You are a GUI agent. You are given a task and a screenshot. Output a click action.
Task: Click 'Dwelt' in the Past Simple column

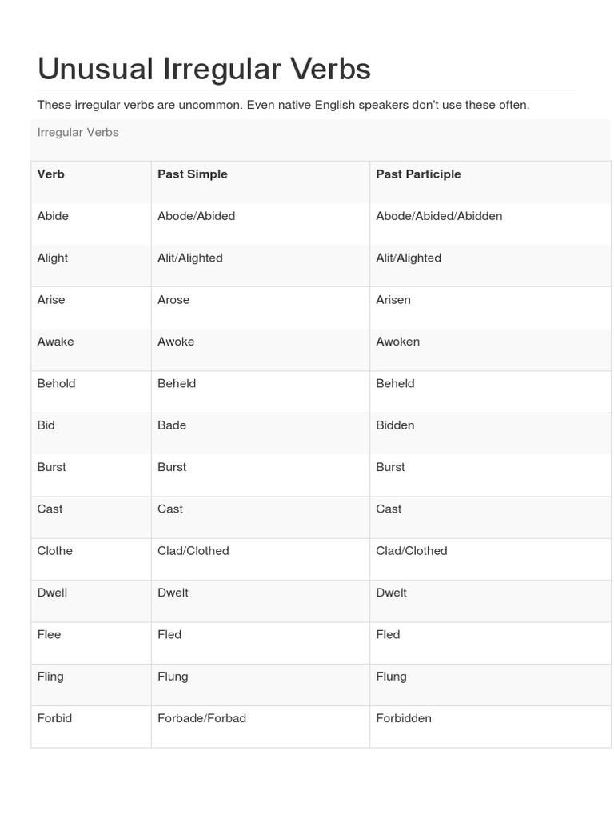(173, 593)
